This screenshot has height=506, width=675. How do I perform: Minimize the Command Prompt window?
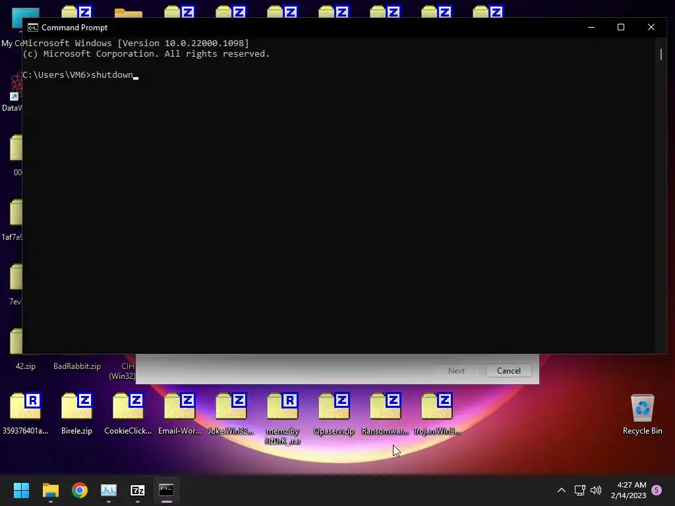coord(591,27)
